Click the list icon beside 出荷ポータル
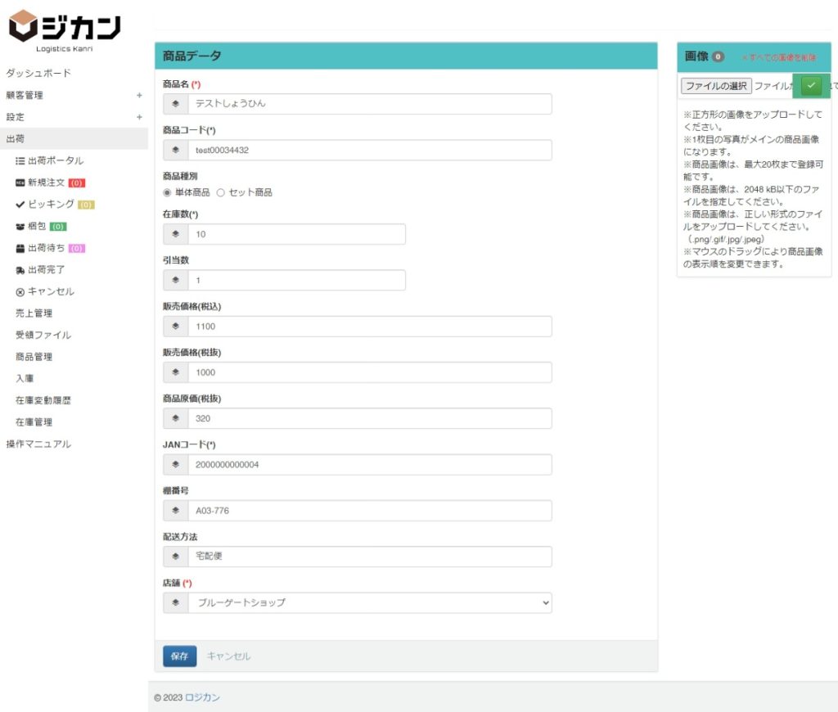The width and height of the screenshot is (838, 712). click(x=20, y=161)
